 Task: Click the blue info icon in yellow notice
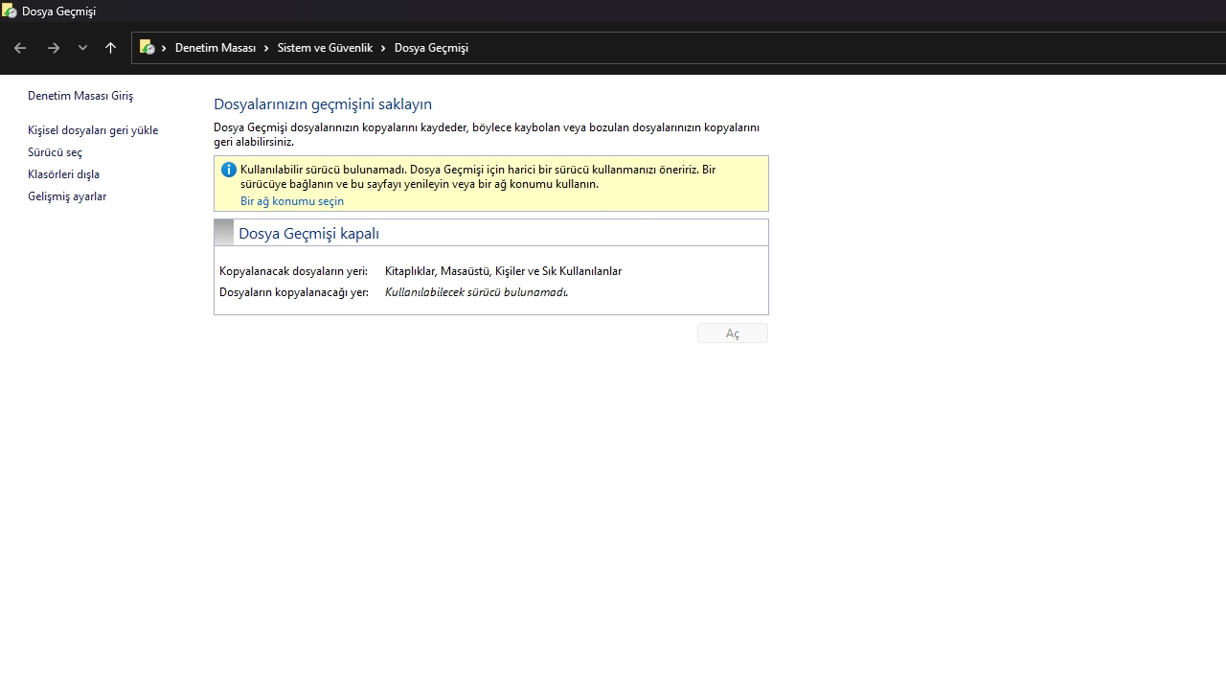228,170
